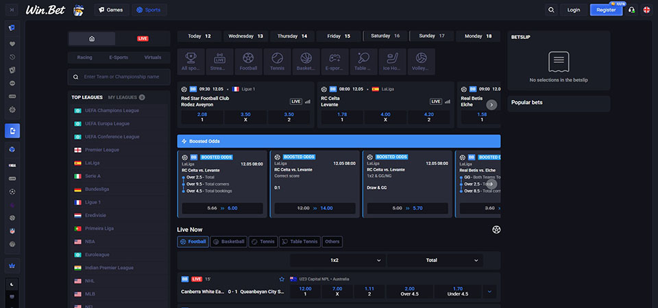
Task: Click the Boosted Odds blue header bar
Action: [339, 141]
